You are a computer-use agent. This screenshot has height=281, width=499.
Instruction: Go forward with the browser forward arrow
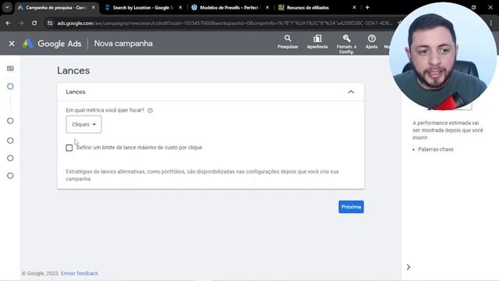pos(21,23)
